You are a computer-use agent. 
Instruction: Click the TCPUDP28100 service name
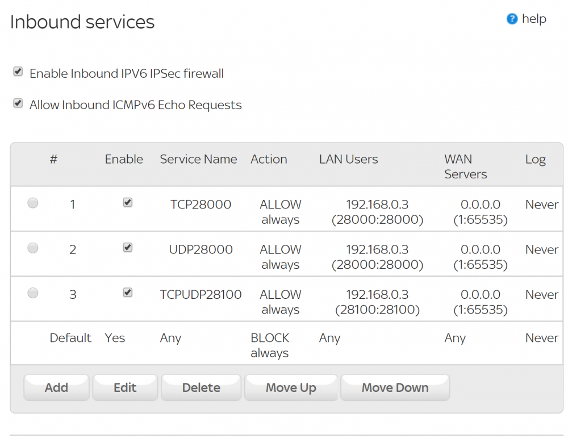201,295
